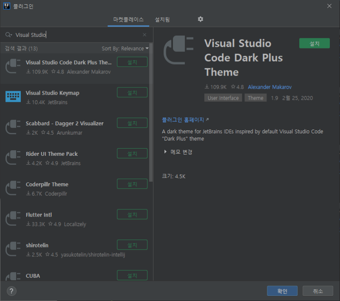Open Alexander Makarov author link
This screenshot has height=301, width=340.
(x=270, y=87)
